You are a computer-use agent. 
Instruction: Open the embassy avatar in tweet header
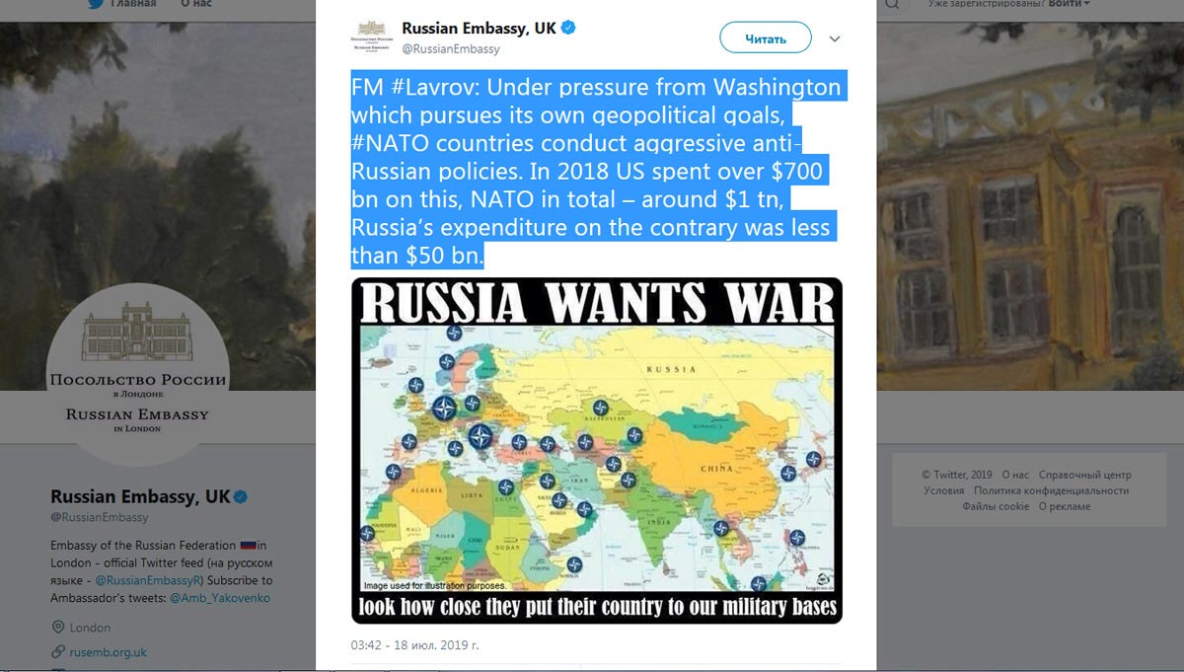[372, 37]
